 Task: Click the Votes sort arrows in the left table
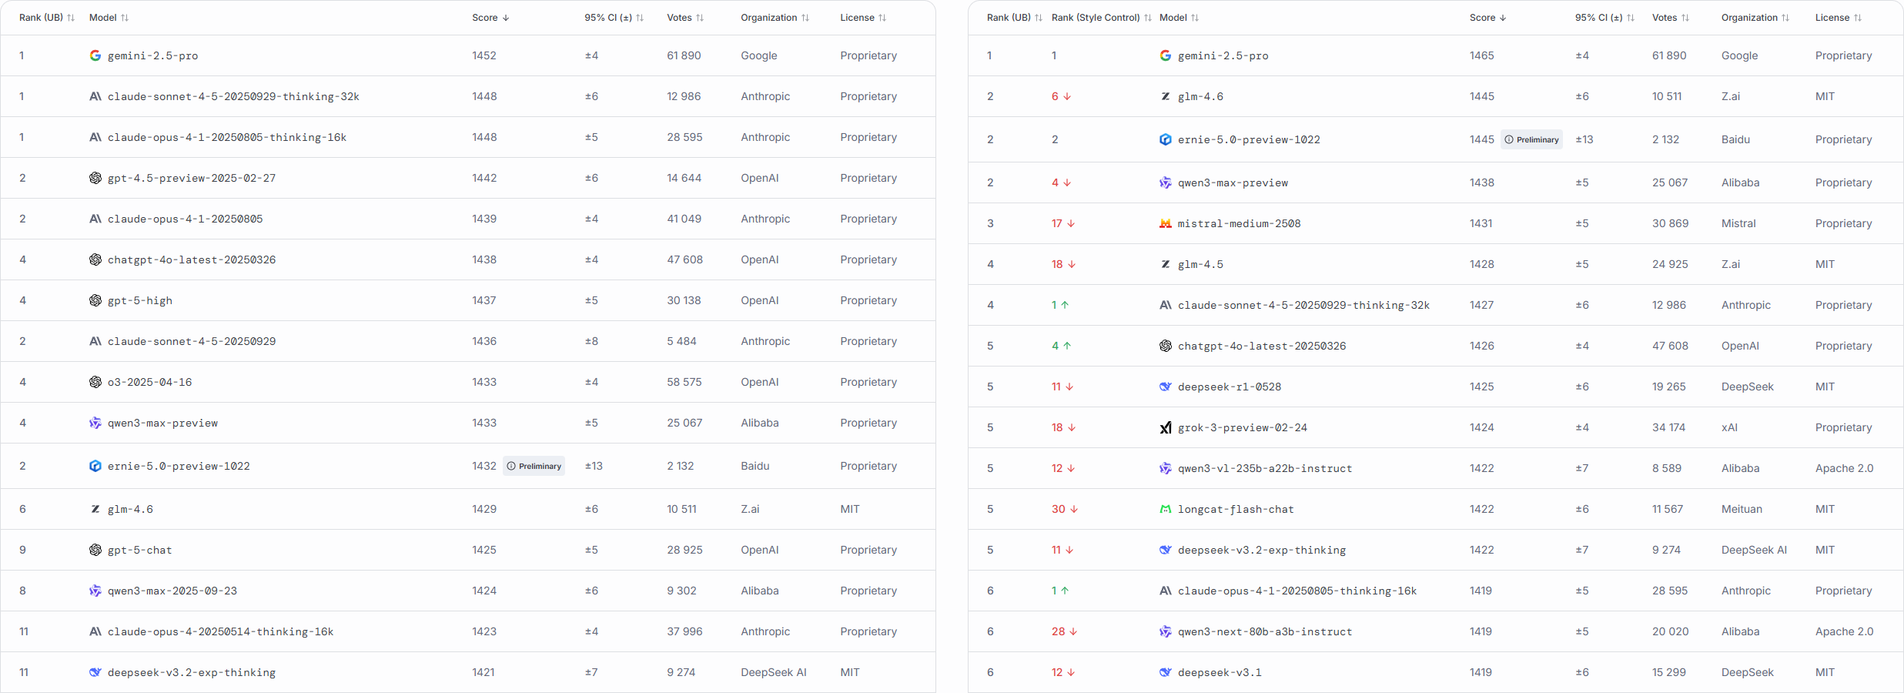tap(700, 18)
